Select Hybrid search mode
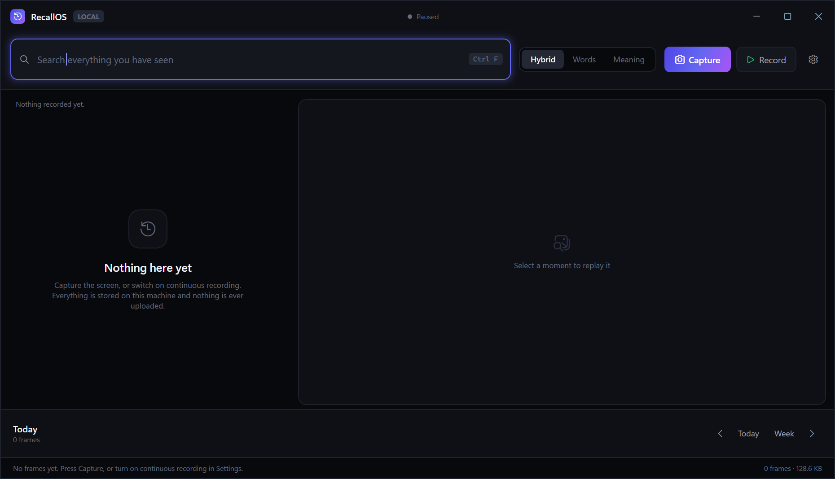The width and height of the screenshot is (835, 479). point(543,59)
